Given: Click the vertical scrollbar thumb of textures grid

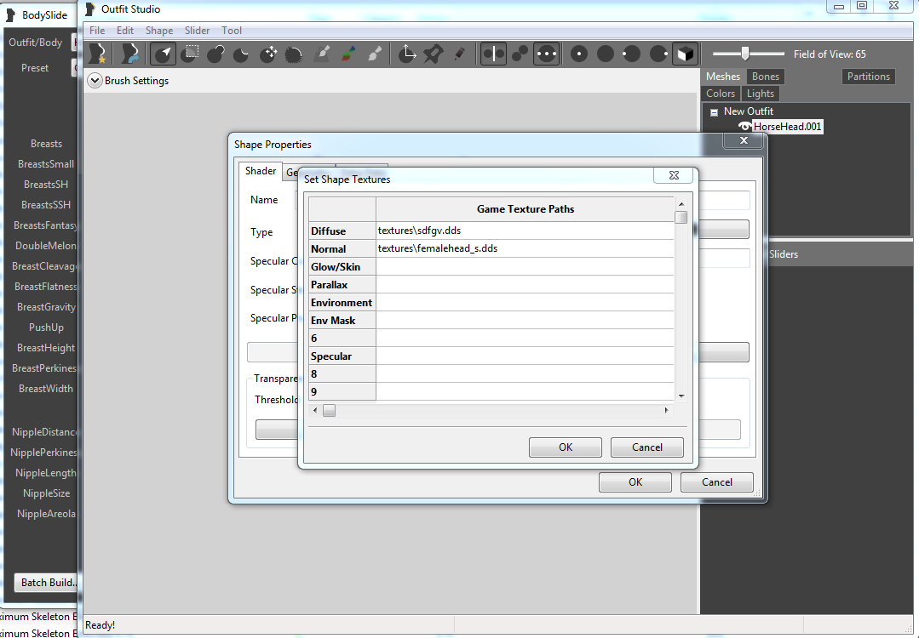Looking at the screenshot, I should [681, 217].
